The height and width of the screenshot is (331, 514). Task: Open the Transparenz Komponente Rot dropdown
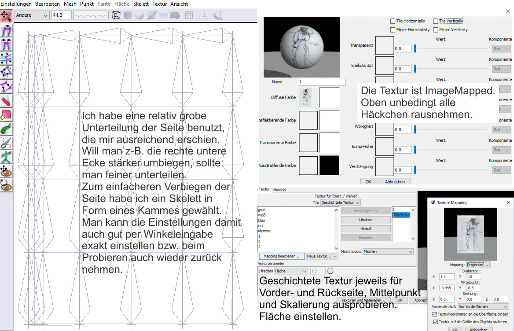[501, 49]
